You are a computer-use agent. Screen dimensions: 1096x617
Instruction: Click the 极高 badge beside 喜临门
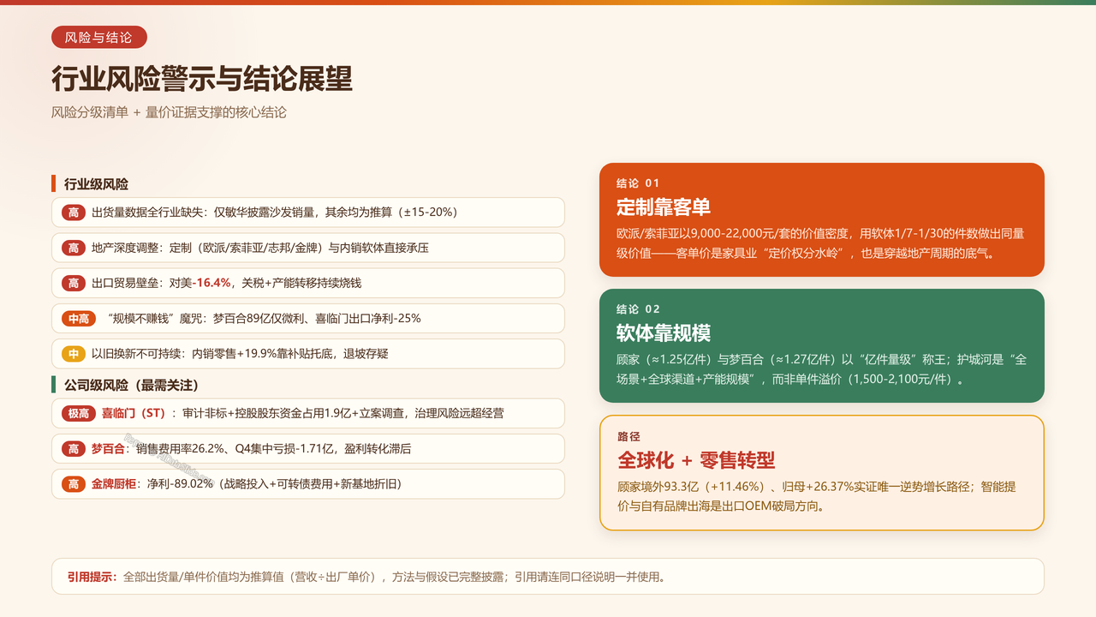pyautogui.click(x=79, y=413)
